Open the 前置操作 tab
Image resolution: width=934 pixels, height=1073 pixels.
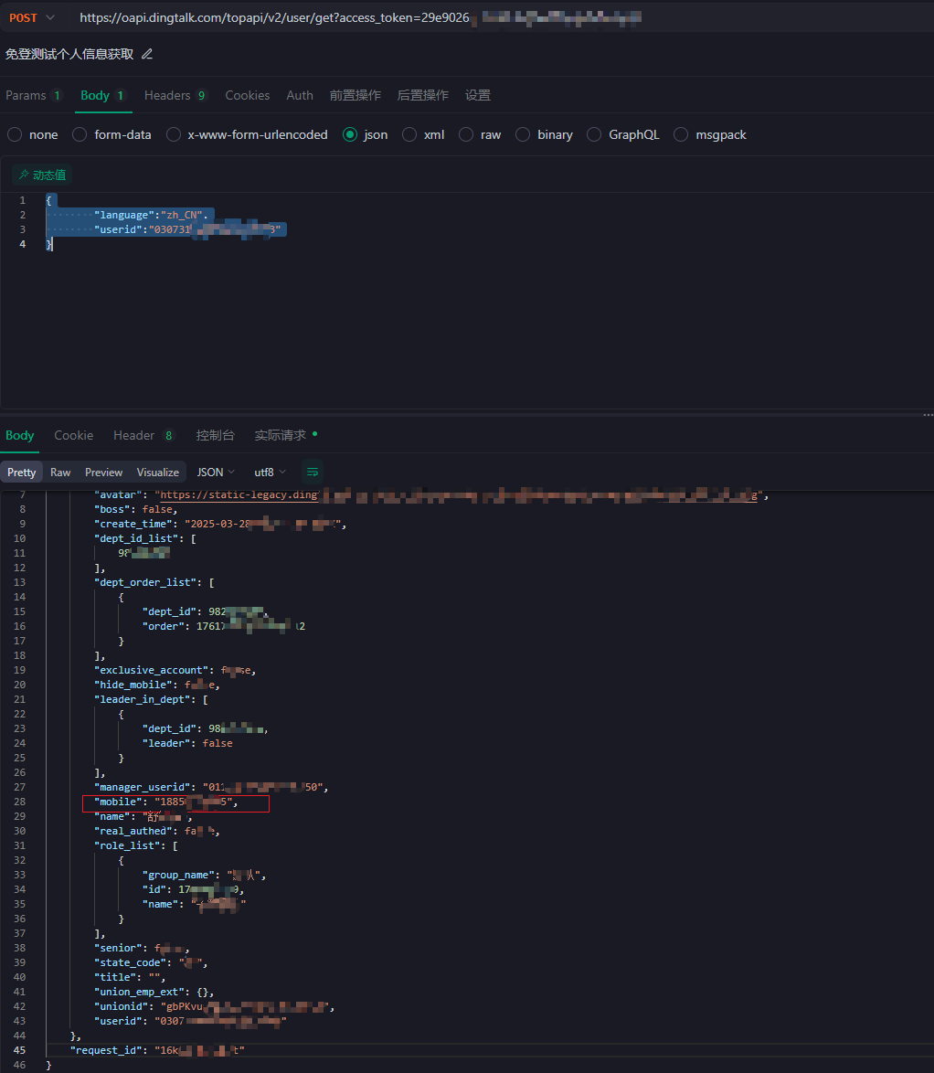pos(356,95)
